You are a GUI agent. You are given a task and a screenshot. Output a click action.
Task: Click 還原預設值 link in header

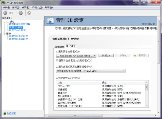pos(149,24)
